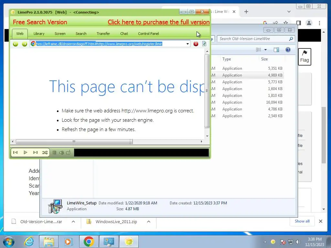Viewport: 331px width, 248px height.
Task: Sort files by Type column header
Action: pyautogui.click(x=240, y=59)
